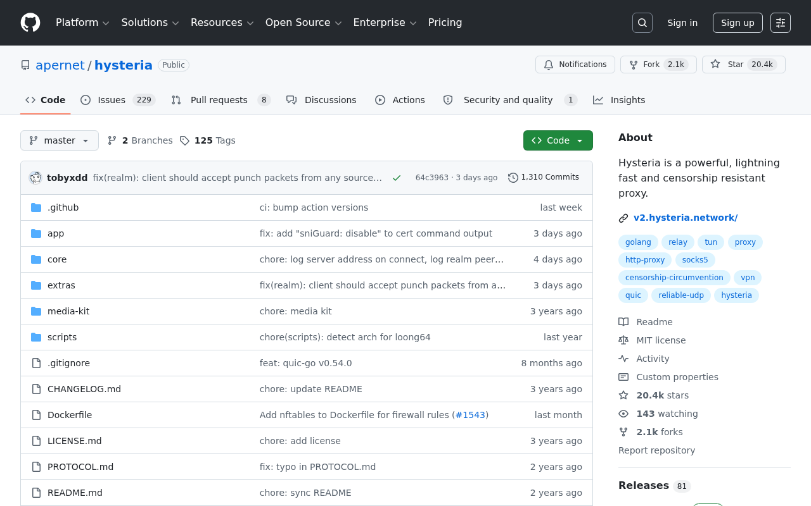The height and width of the screenshot is (506, 811).
Task: Select the censorship-circumvention topic tag
Action: [674, 278]
